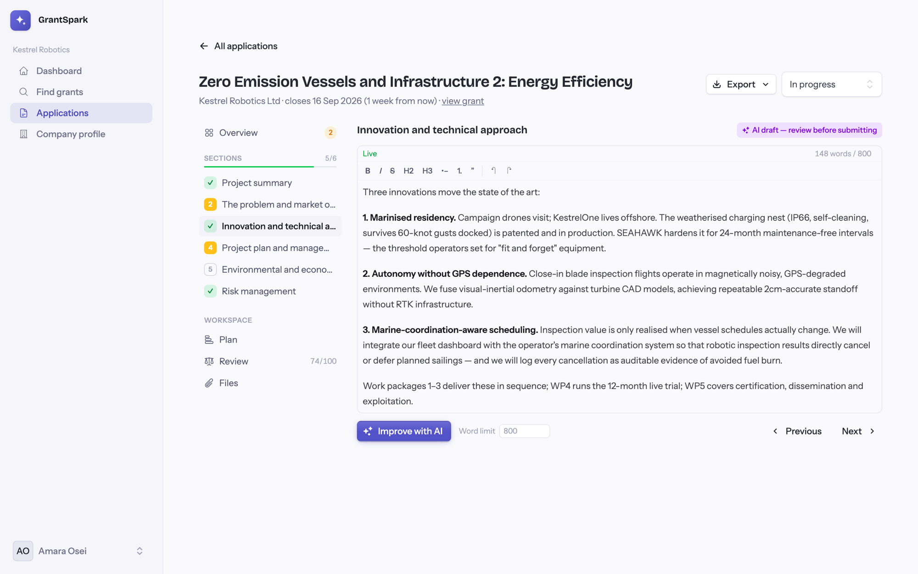This screenshot has width=918, height=574.
Task: Open the application Overview
Action: (270, 133)
